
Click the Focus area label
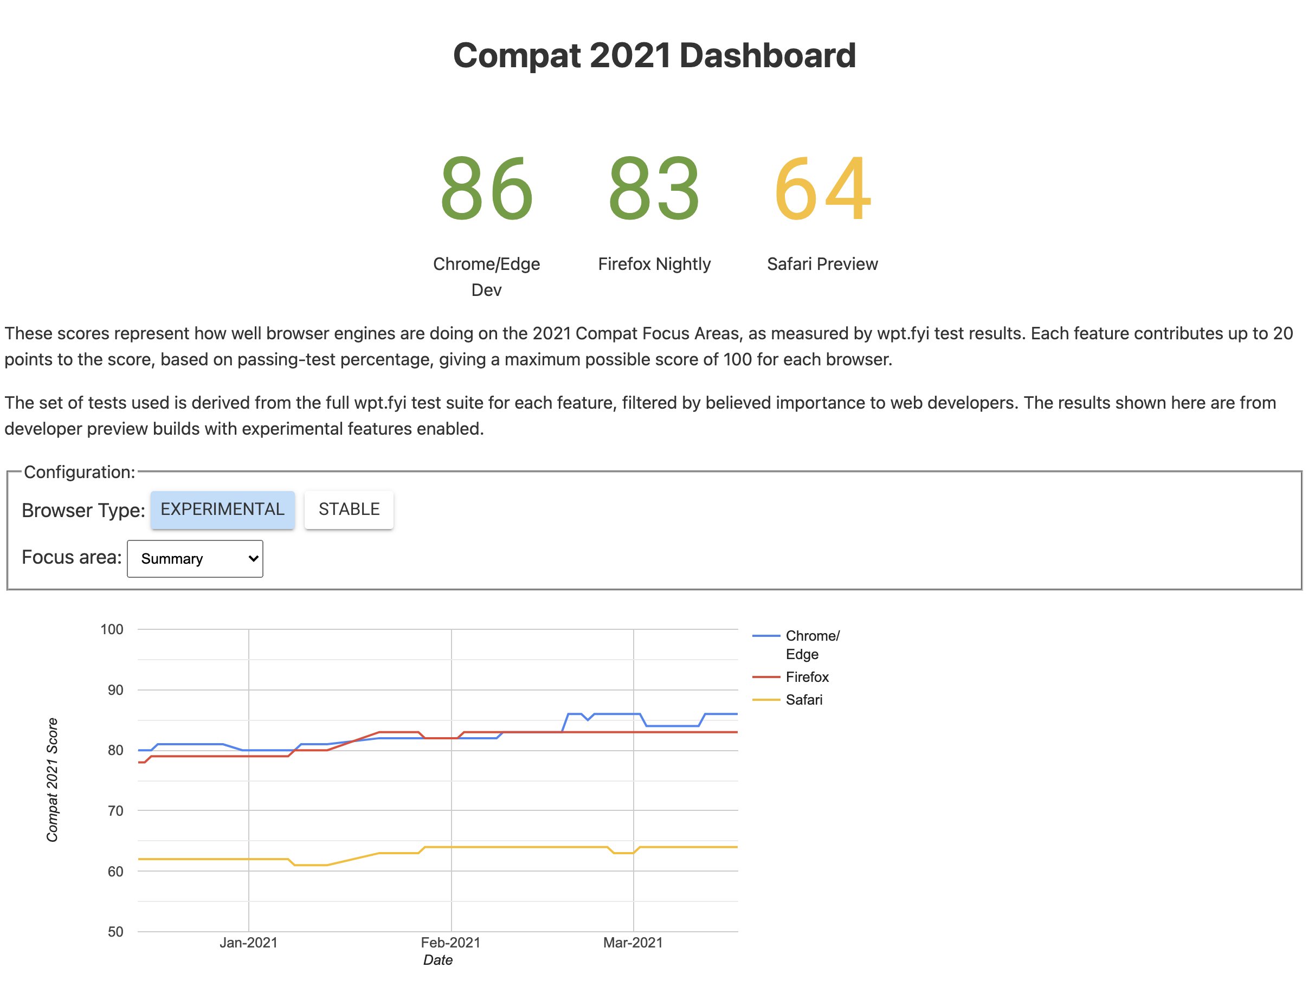[x=72, y=557]
